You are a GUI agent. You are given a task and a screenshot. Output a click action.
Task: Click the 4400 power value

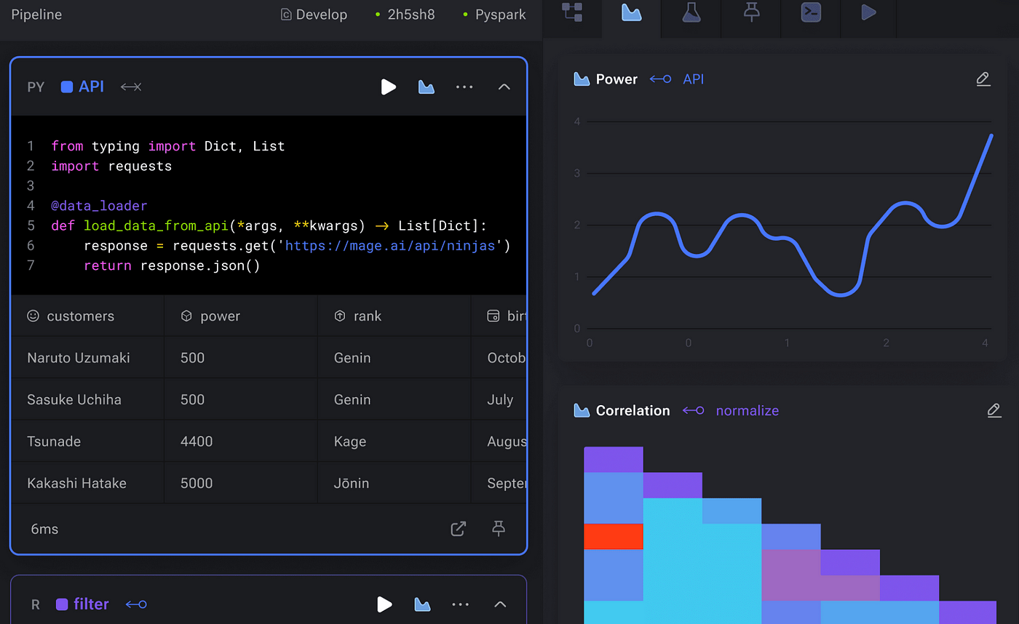click(x=197, y=441)
